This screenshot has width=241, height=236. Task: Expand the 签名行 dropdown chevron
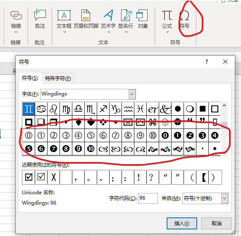[x=126, y=32]
